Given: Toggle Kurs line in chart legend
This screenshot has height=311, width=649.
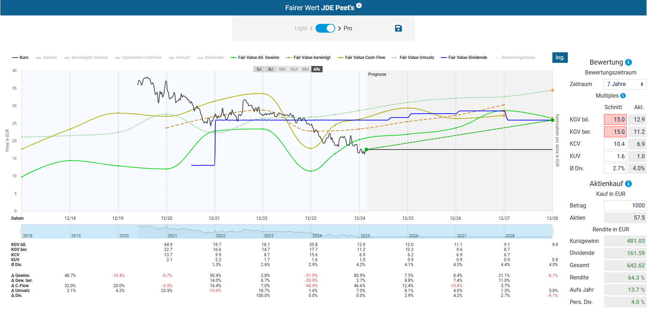Looking at the screenshot, I should click(x=20, y=58).
